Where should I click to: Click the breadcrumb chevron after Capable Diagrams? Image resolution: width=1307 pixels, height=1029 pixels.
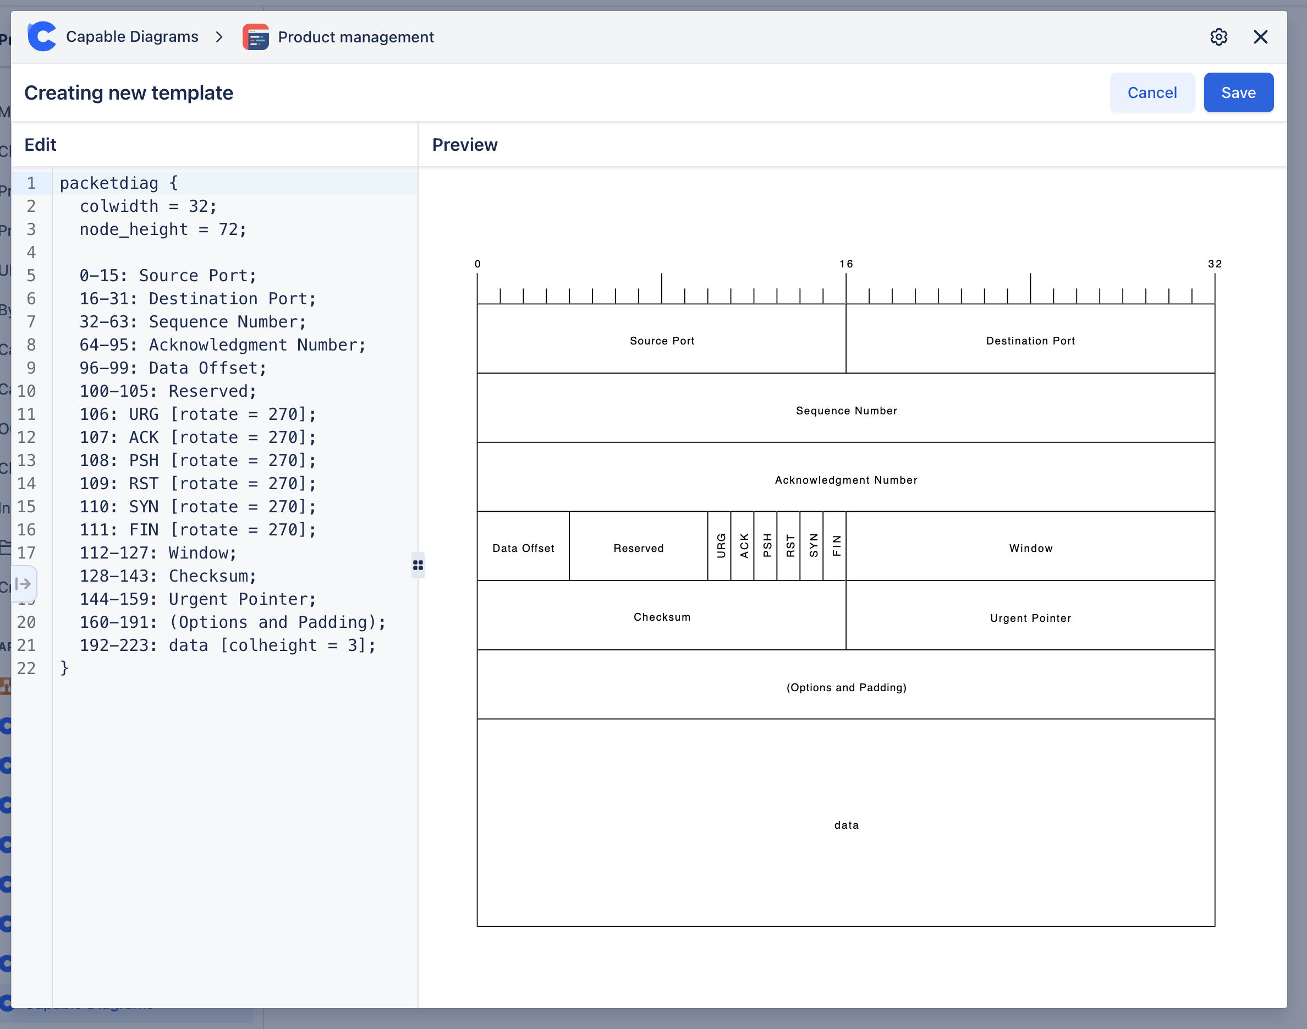click(219, 37)
